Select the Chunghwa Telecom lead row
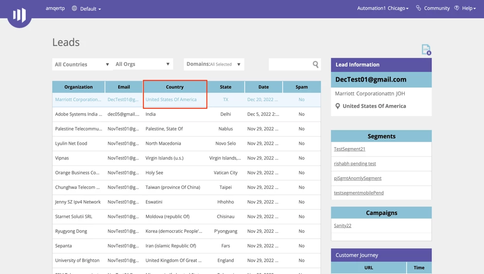 tap(186, 188)
